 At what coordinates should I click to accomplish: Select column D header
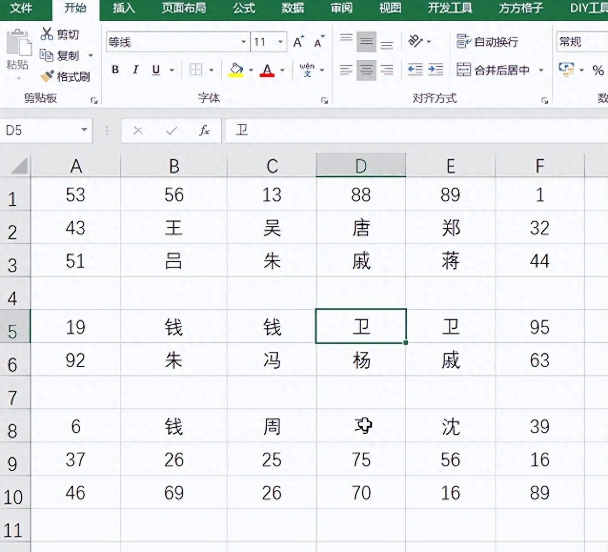pos(361,166)
